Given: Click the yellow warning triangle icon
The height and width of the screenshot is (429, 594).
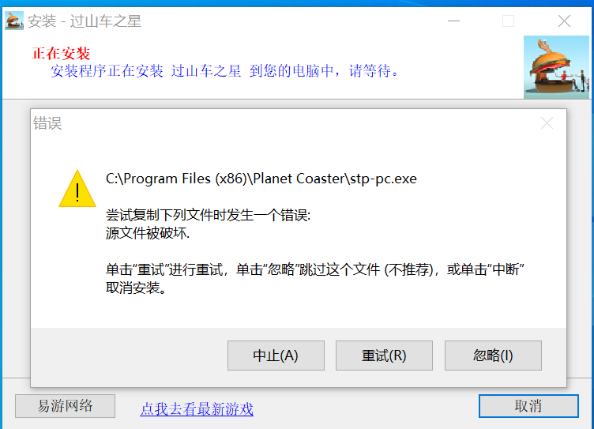Looking at the screenshot, I should point(77,188).
